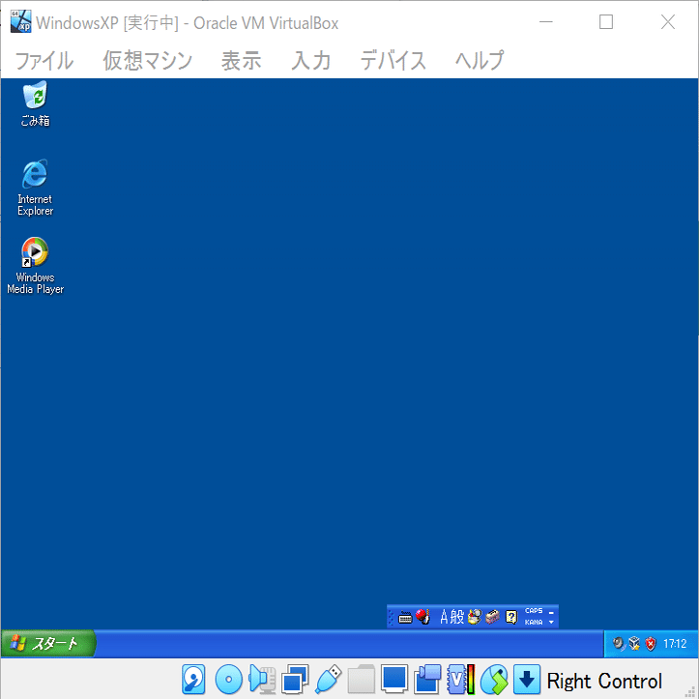Image resolution: width=699 pixels, height=699 pixels.
Task: Click the Right Control host key label
Action: (604, 681)
